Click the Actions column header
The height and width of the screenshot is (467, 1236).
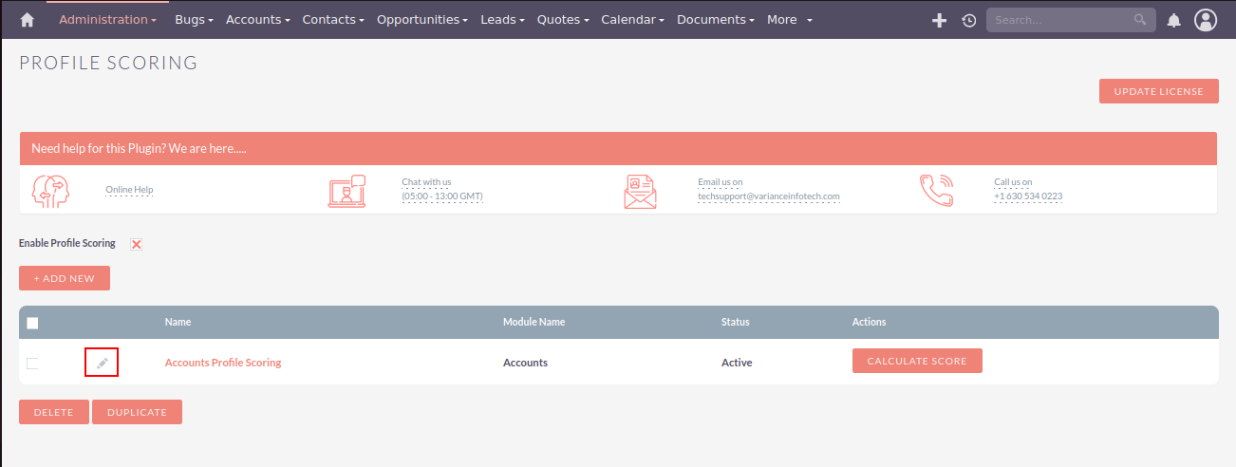point(870,322)
